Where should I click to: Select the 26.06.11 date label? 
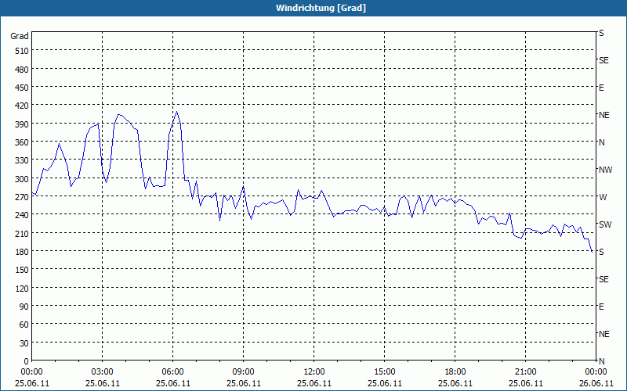coord(596,383)
